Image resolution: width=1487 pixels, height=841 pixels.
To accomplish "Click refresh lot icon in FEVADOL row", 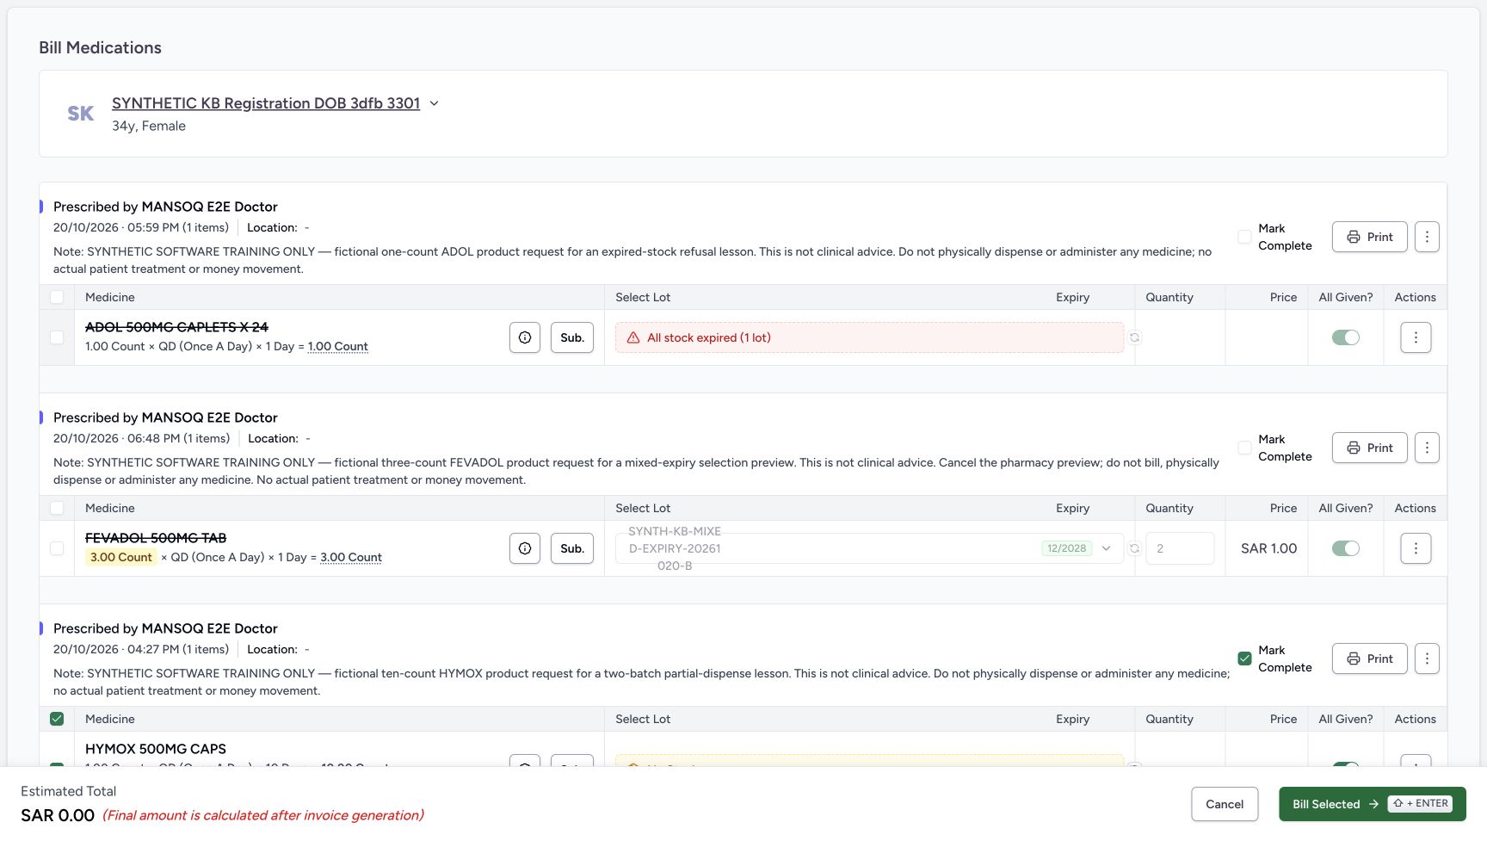I will (1134, 548).
